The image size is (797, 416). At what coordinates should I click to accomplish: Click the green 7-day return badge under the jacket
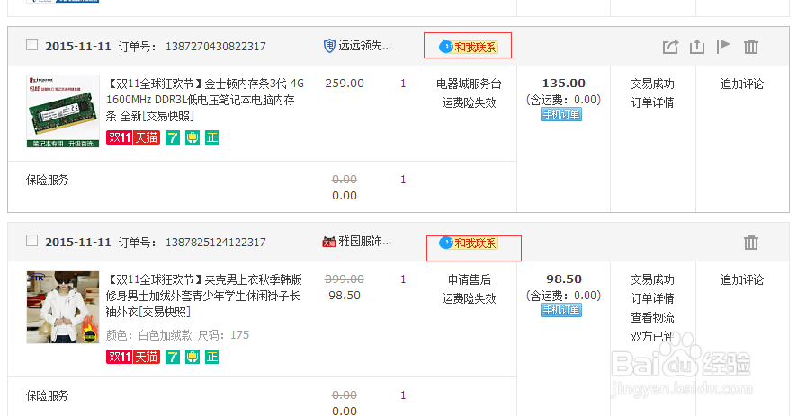point(172,357)
